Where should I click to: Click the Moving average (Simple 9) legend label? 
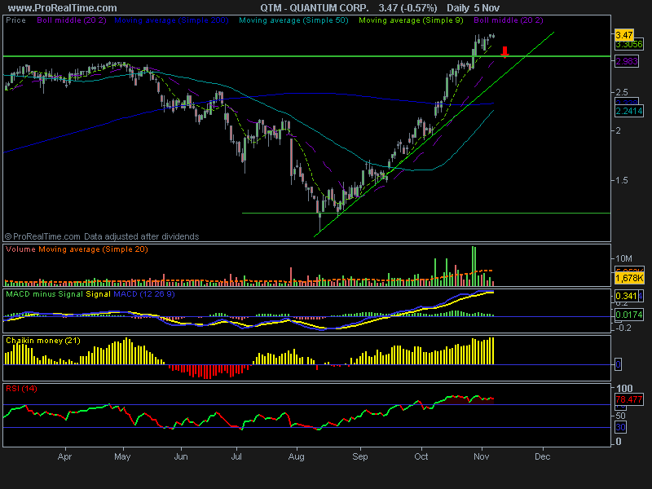[x=411, y=20]
